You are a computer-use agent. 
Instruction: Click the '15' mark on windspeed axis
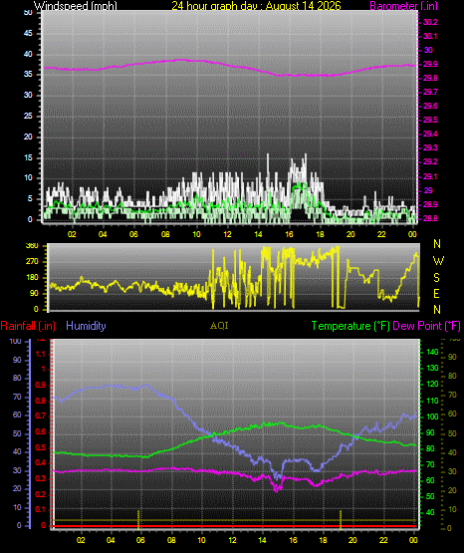click(x=28, y=157)
